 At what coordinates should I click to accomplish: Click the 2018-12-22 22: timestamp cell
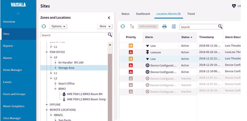pos(210,58)
